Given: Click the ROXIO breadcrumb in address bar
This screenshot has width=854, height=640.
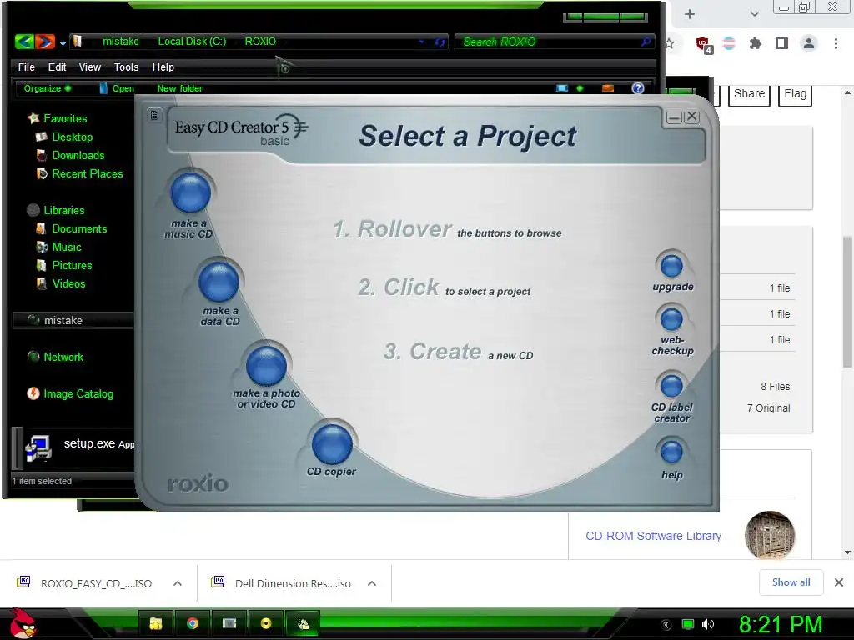Looking at the screenshot, I should coord(260,42).
